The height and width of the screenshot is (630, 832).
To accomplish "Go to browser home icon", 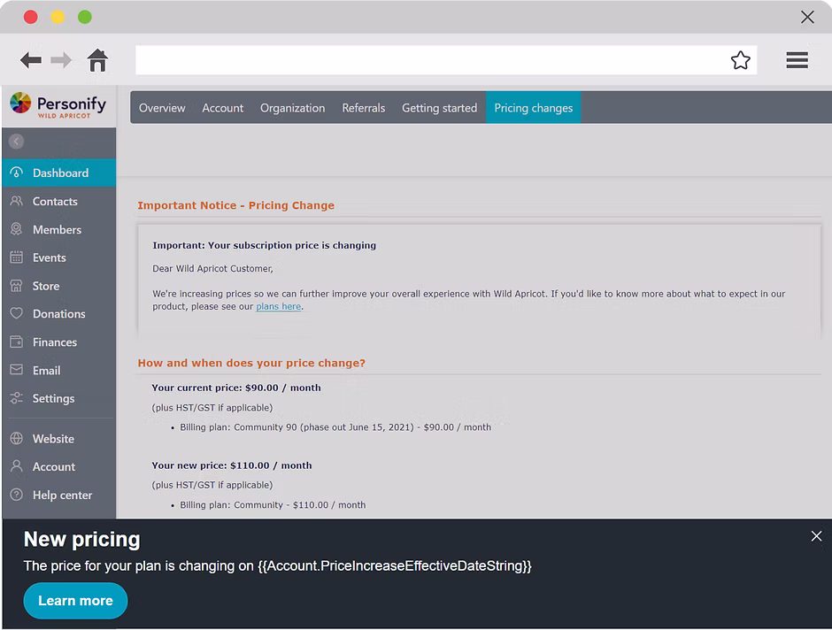I will (97, 60).
